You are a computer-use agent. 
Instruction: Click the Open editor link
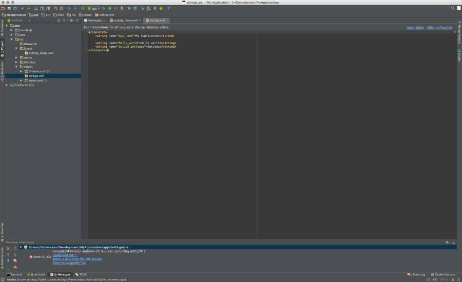tap(415, 27)
